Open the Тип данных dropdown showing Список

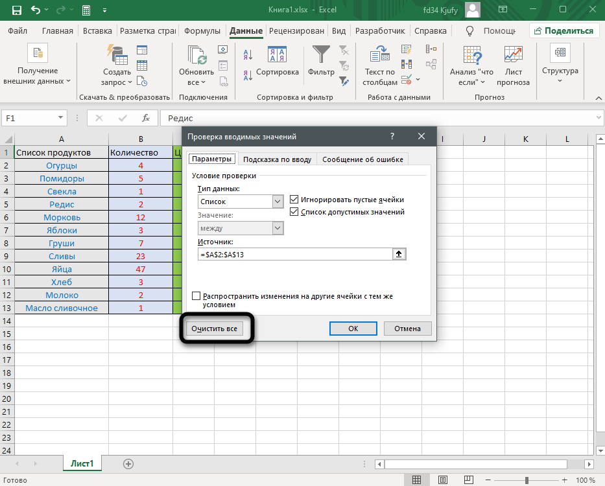[x=278, y=202]
